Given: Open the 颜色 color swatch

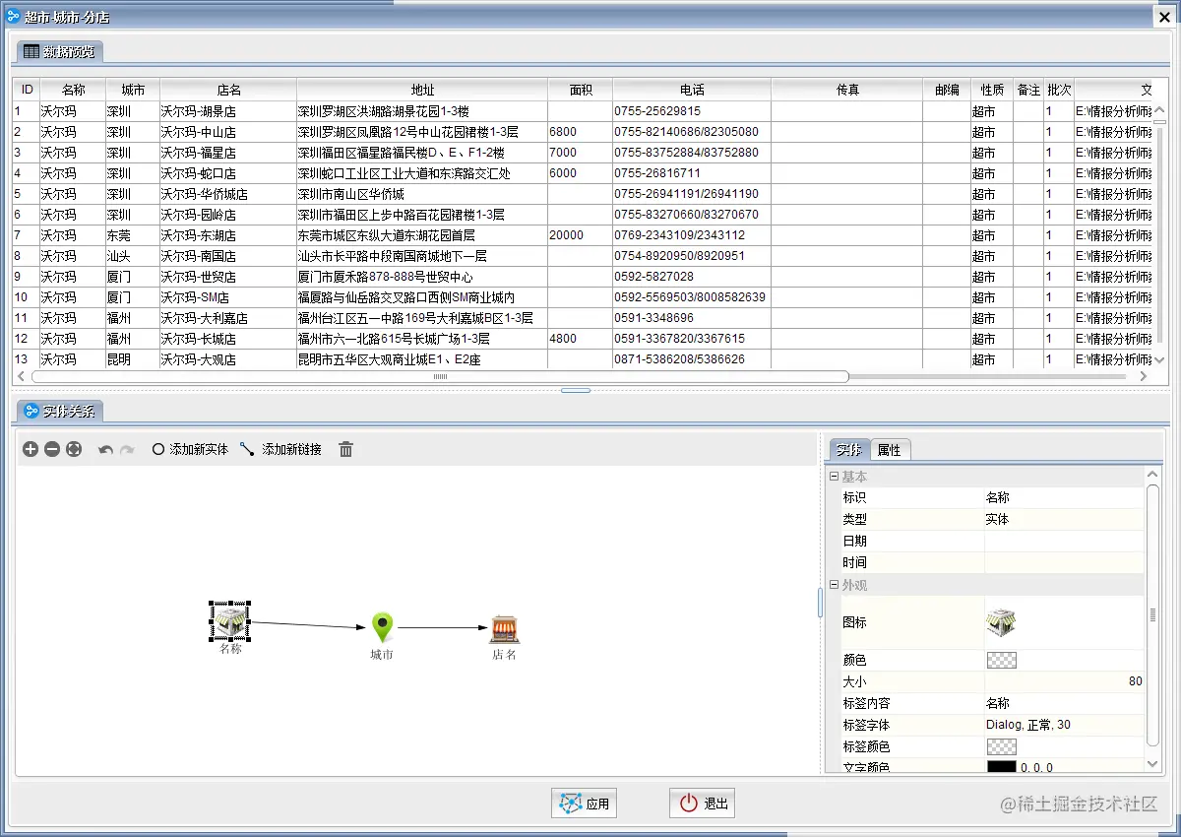Looking at the screenshot, I should [1002, 660].
